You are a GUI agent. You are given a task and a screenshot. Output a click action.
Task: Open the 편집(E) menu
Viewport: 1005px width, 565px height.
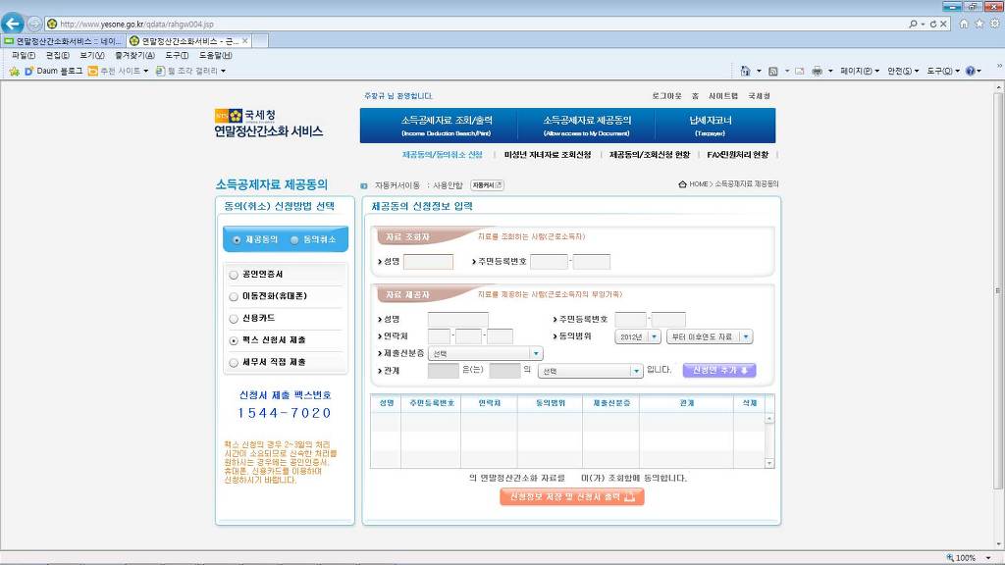tap(58, 56)
